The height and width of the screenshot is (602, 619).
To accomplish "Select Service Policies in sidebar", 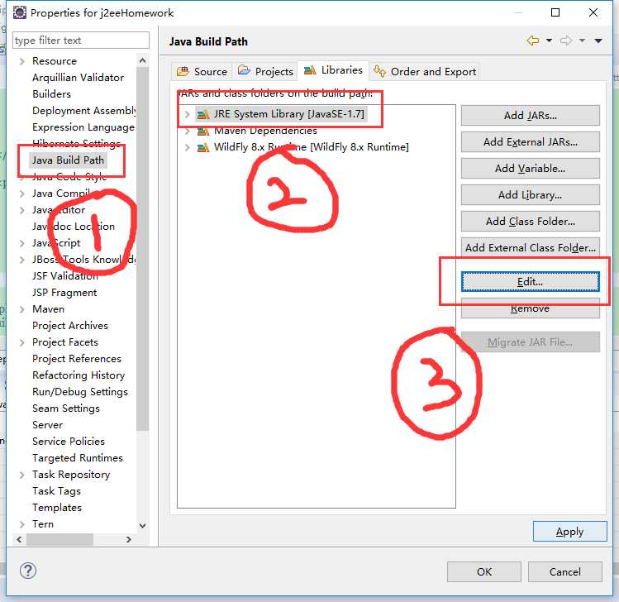I will (x=69, y=442).
